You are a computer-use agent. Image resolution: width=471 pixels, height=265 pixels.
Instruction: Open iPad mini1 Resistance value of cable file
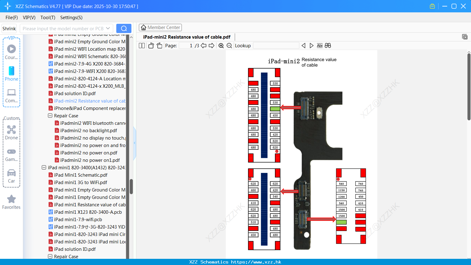pos(87,204)
